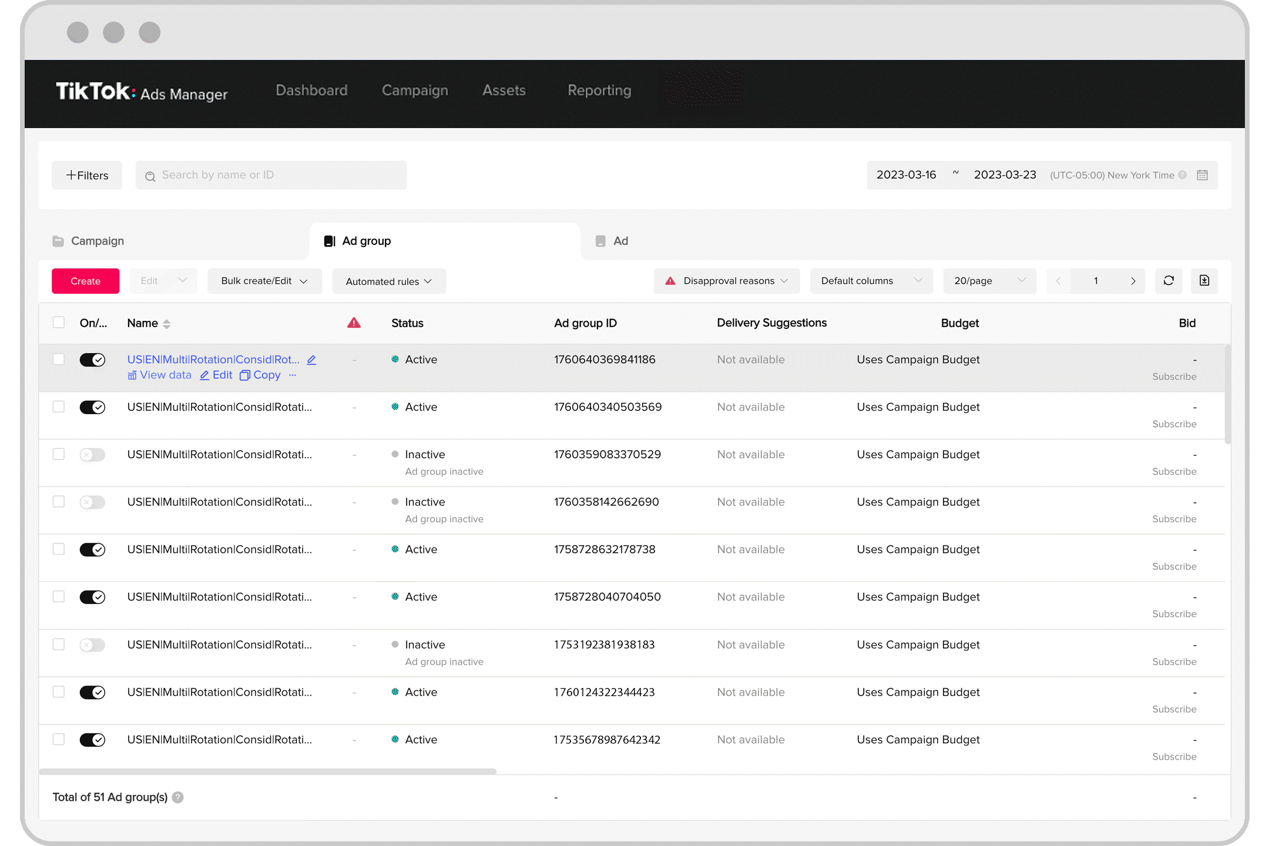1269x846 pixels.
Task: Expand the Bulk create/Edit dropdown
Action: (x=263, y=280)
